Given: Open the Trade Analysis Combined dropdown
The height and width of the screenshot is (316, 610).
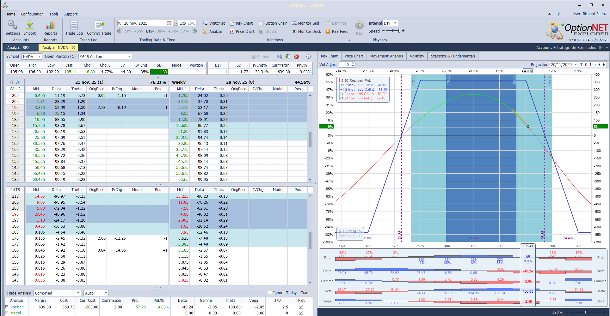Looking at the screenshot, I should coord(78,293).
